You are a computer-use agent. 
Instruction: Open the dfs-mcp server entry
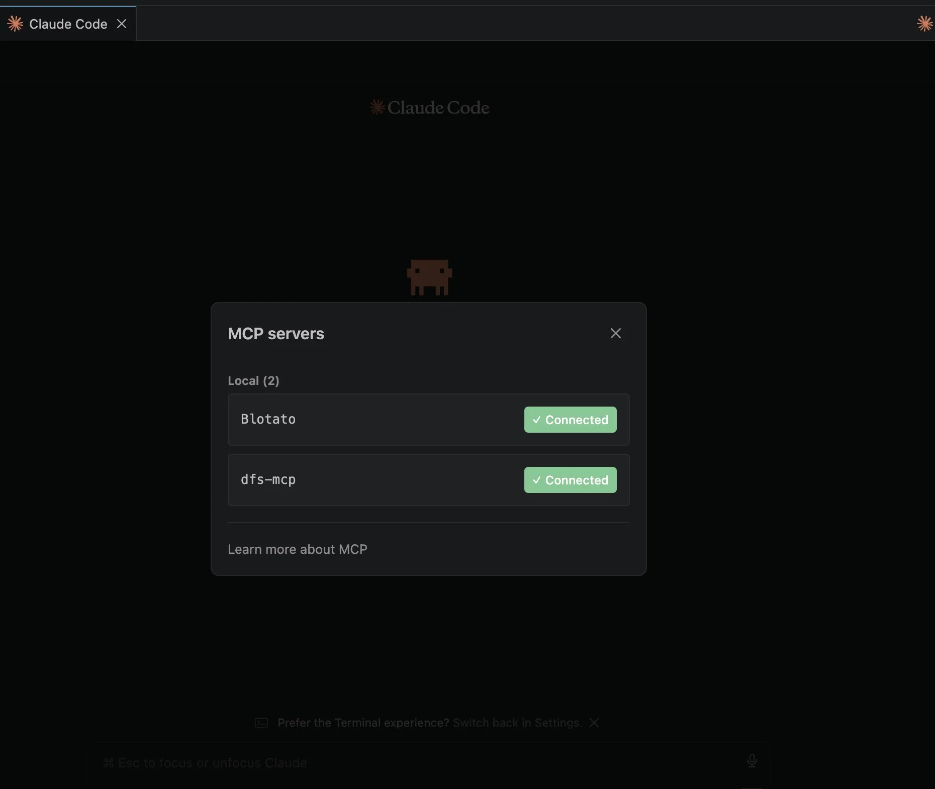[428, 480]
